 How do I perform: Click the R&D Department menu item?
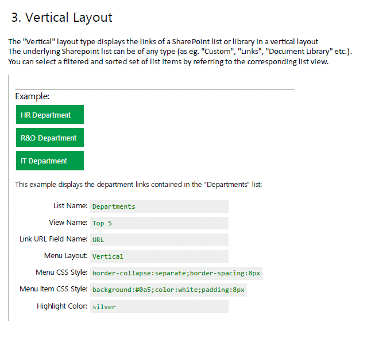[49, 138]
